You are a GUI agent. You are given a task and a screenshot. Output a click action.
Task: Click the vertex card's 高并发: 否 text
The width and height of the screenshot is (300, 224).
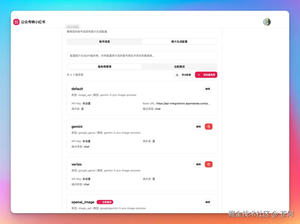pos(149,179)
